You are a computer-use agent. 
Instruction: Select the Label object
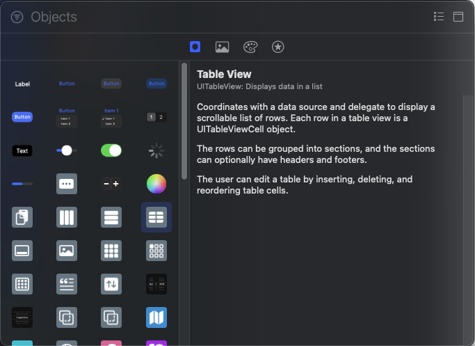(x=22, y=84)
